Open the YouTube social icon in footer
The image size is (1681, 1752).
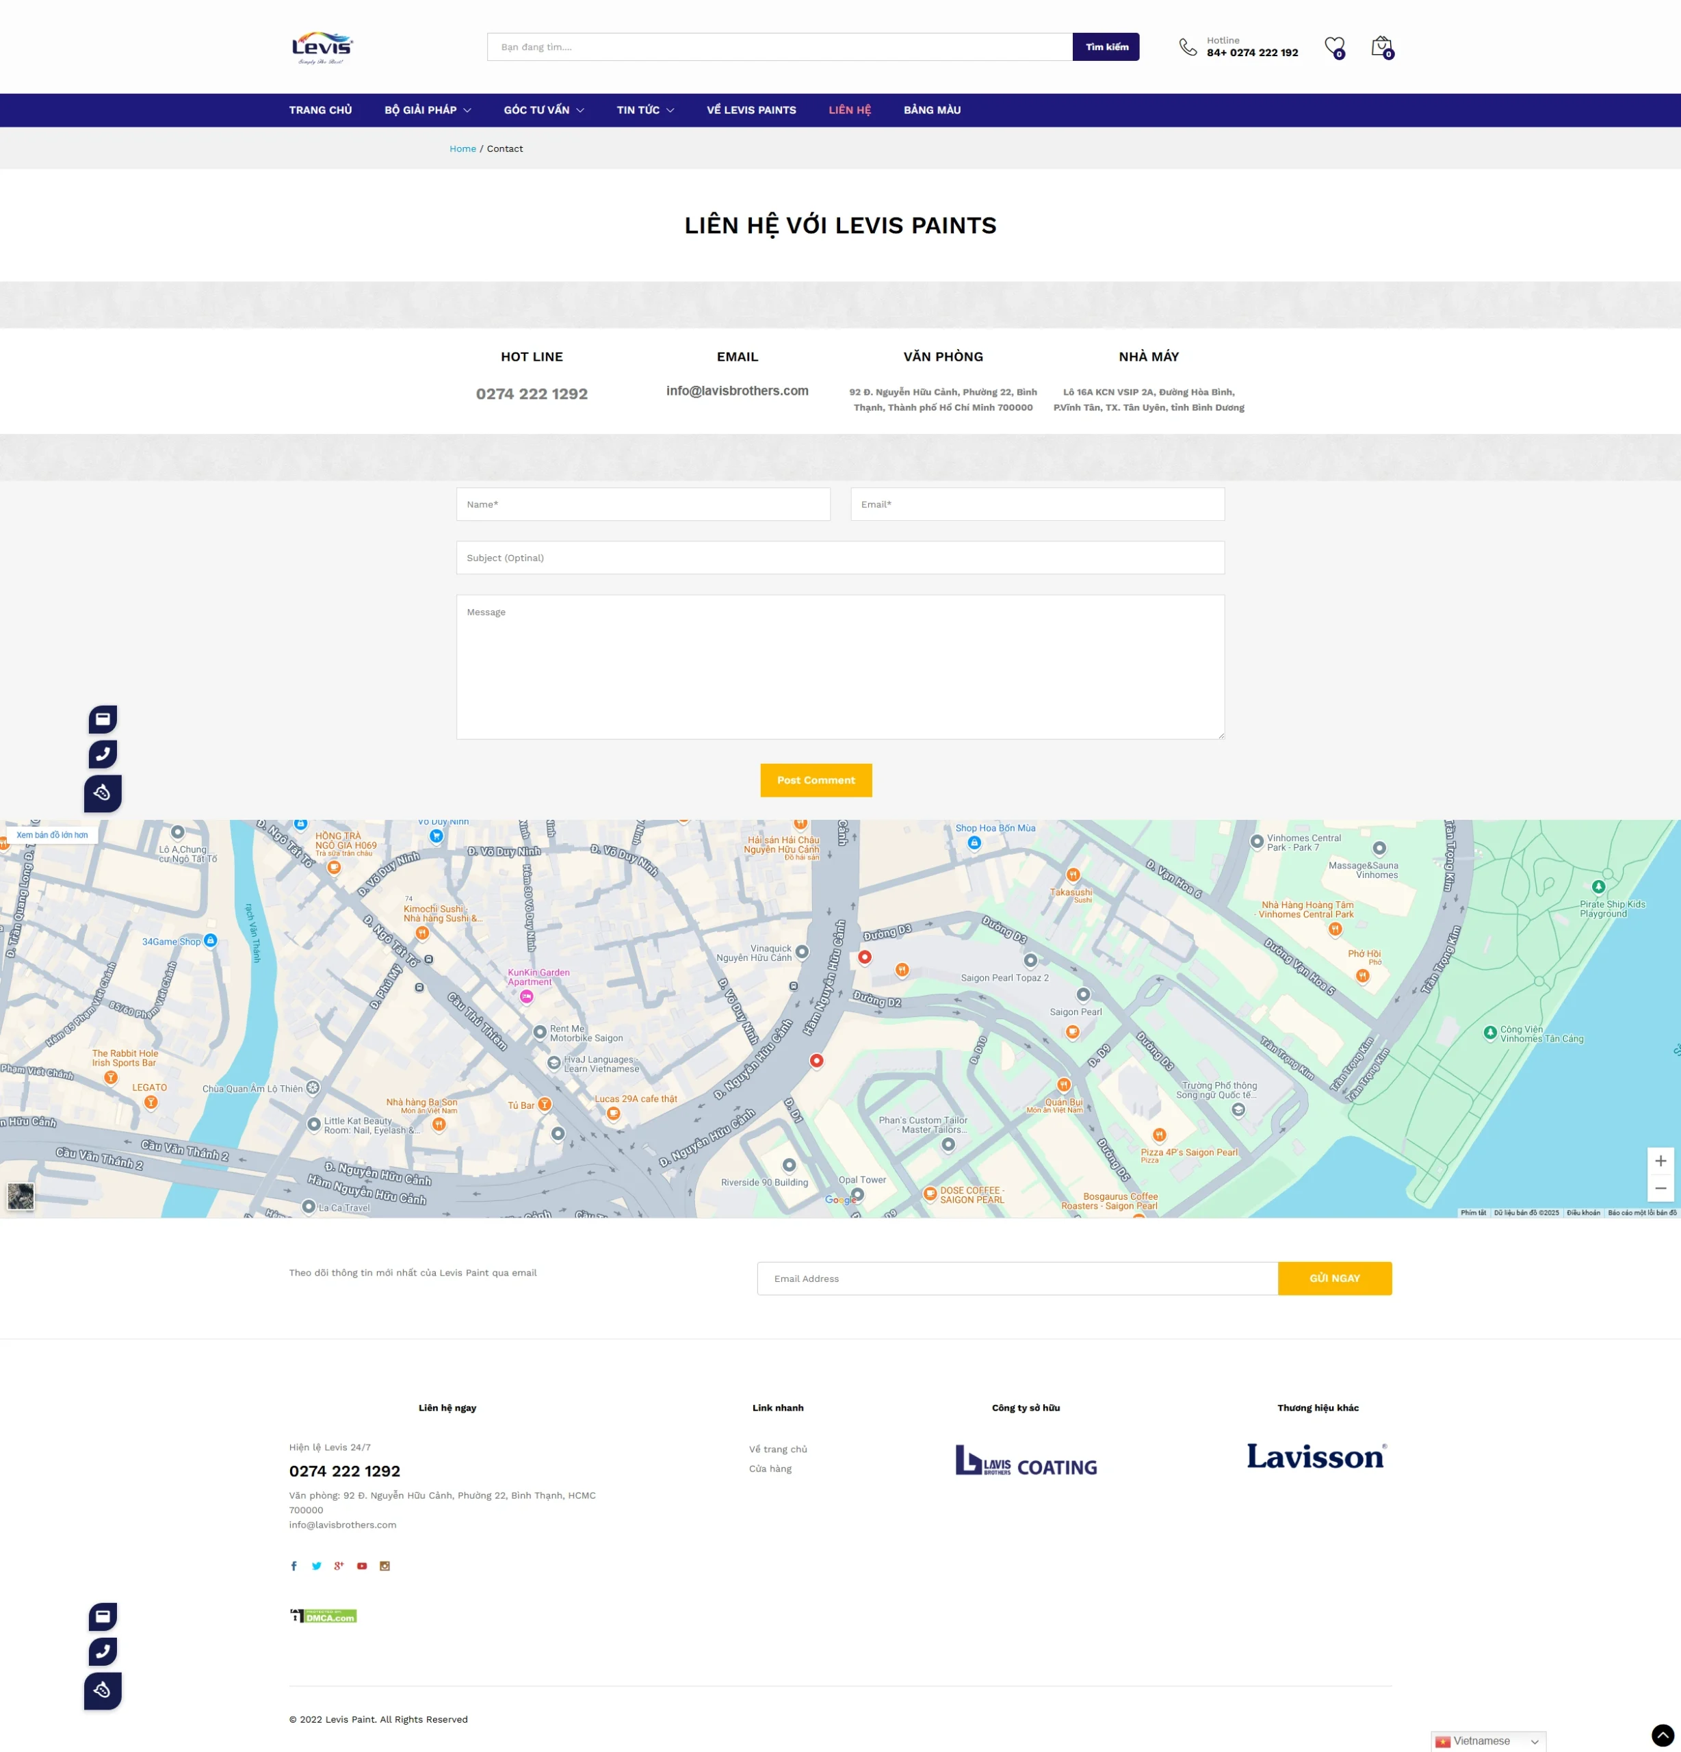click(362, 1566)
